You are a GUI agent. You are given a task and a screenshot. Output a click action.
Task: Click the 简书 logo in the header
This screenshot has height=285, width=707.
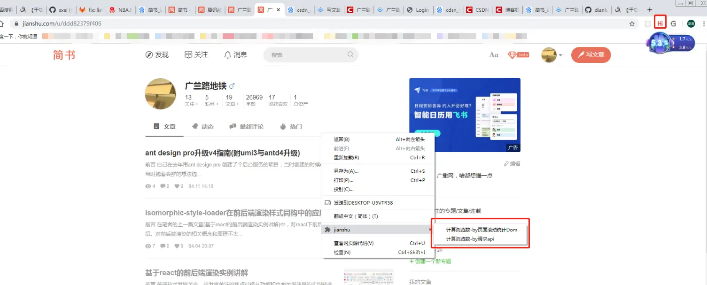click(64, 55)
